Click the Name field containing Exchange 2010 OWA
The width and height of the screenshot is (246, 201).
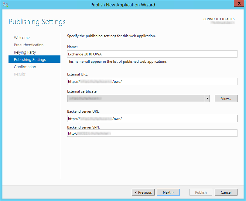[x=152, y=54]
